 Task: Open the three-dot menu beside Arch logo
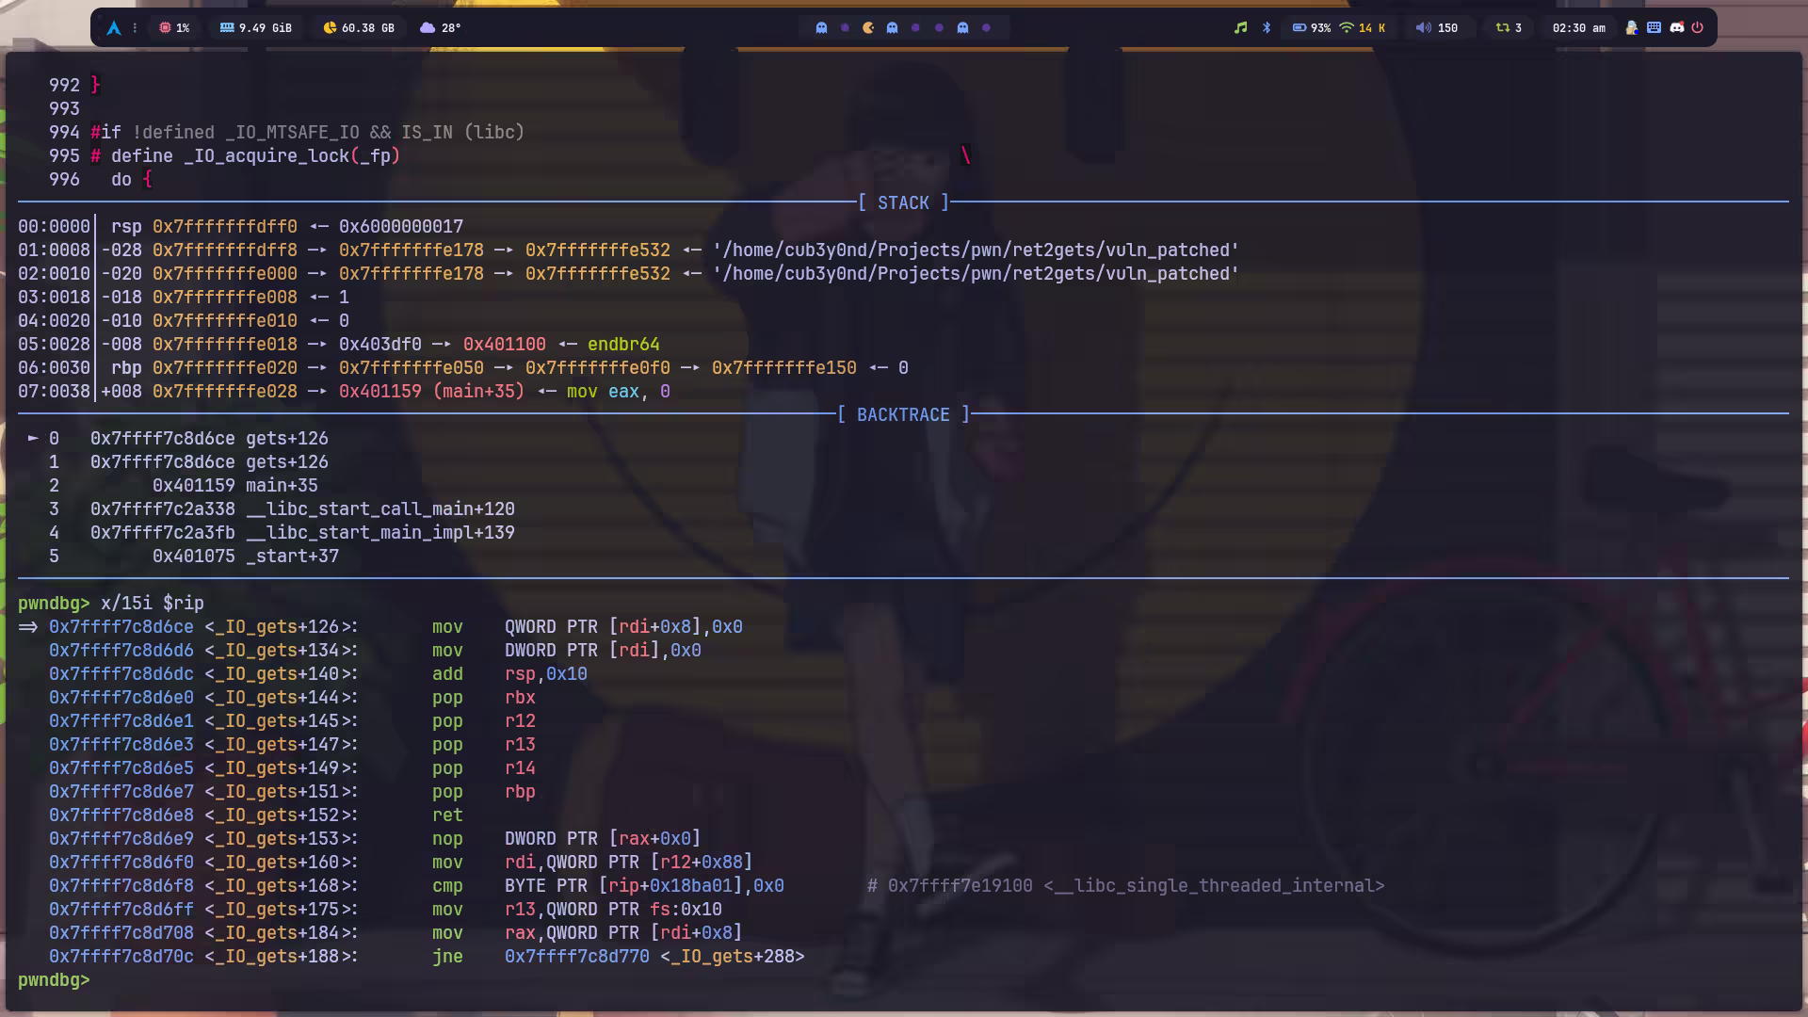click(135, 28)
